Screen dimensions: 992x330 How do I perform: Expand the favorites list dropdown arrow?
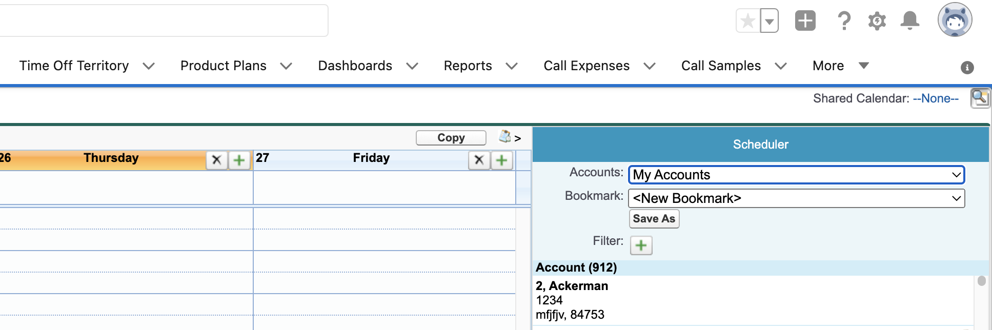tap(769, 22)
